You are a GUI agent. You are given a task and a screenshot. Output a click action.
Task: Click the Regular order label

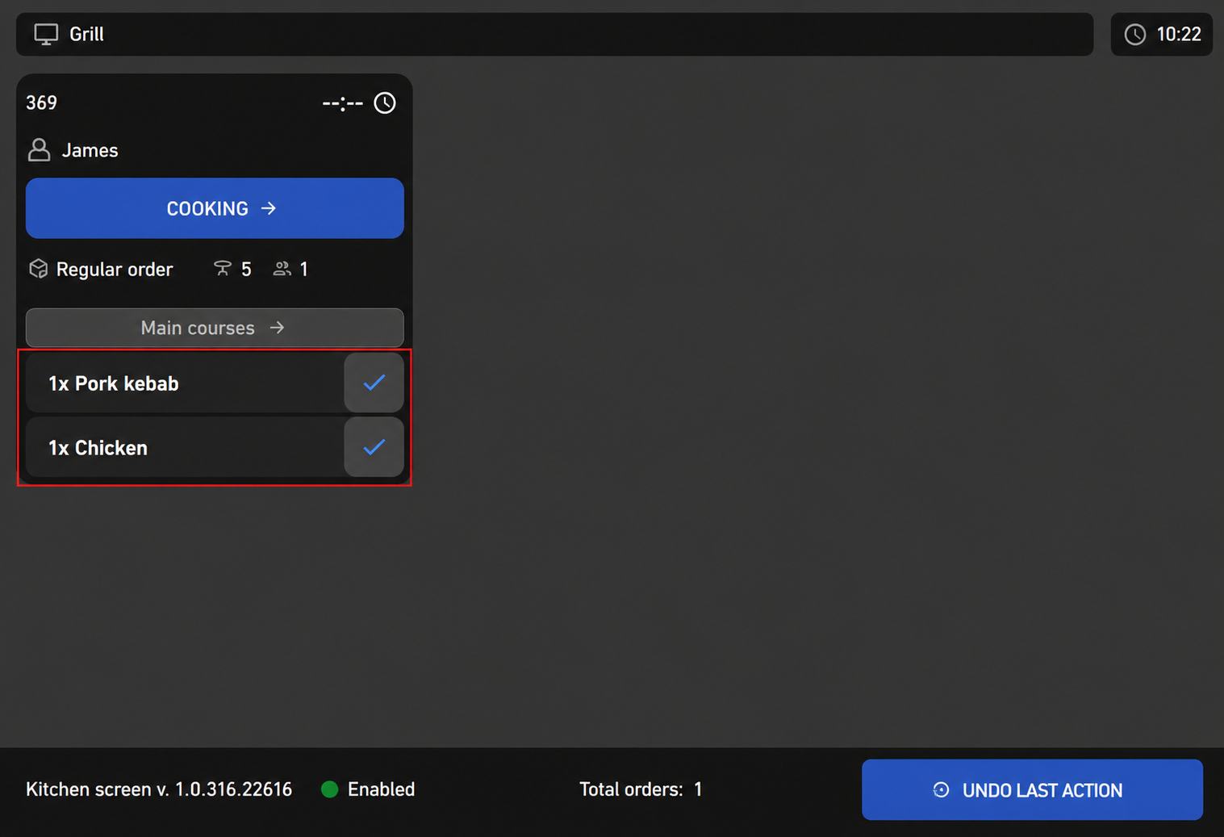115,269
